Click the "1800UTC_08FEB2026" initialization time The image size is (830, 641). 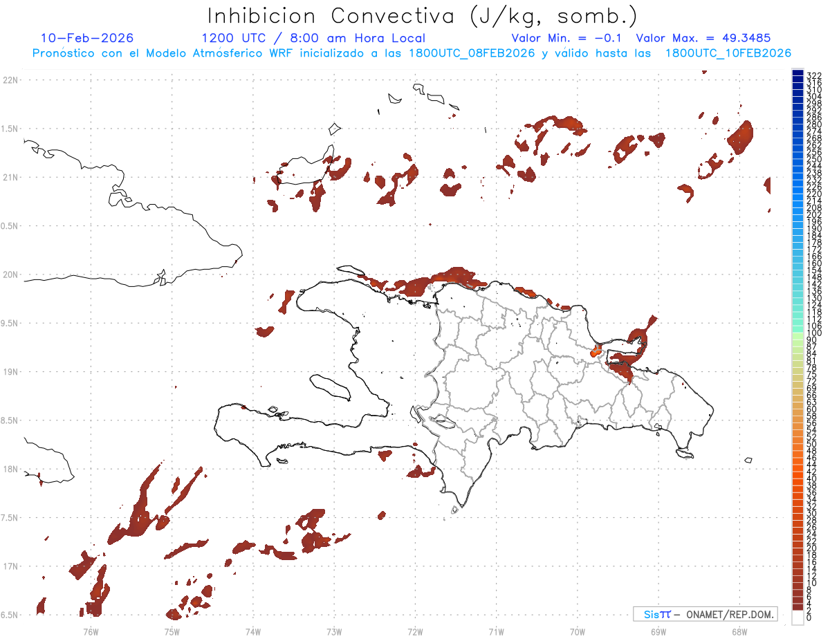[x=472, y=53]
